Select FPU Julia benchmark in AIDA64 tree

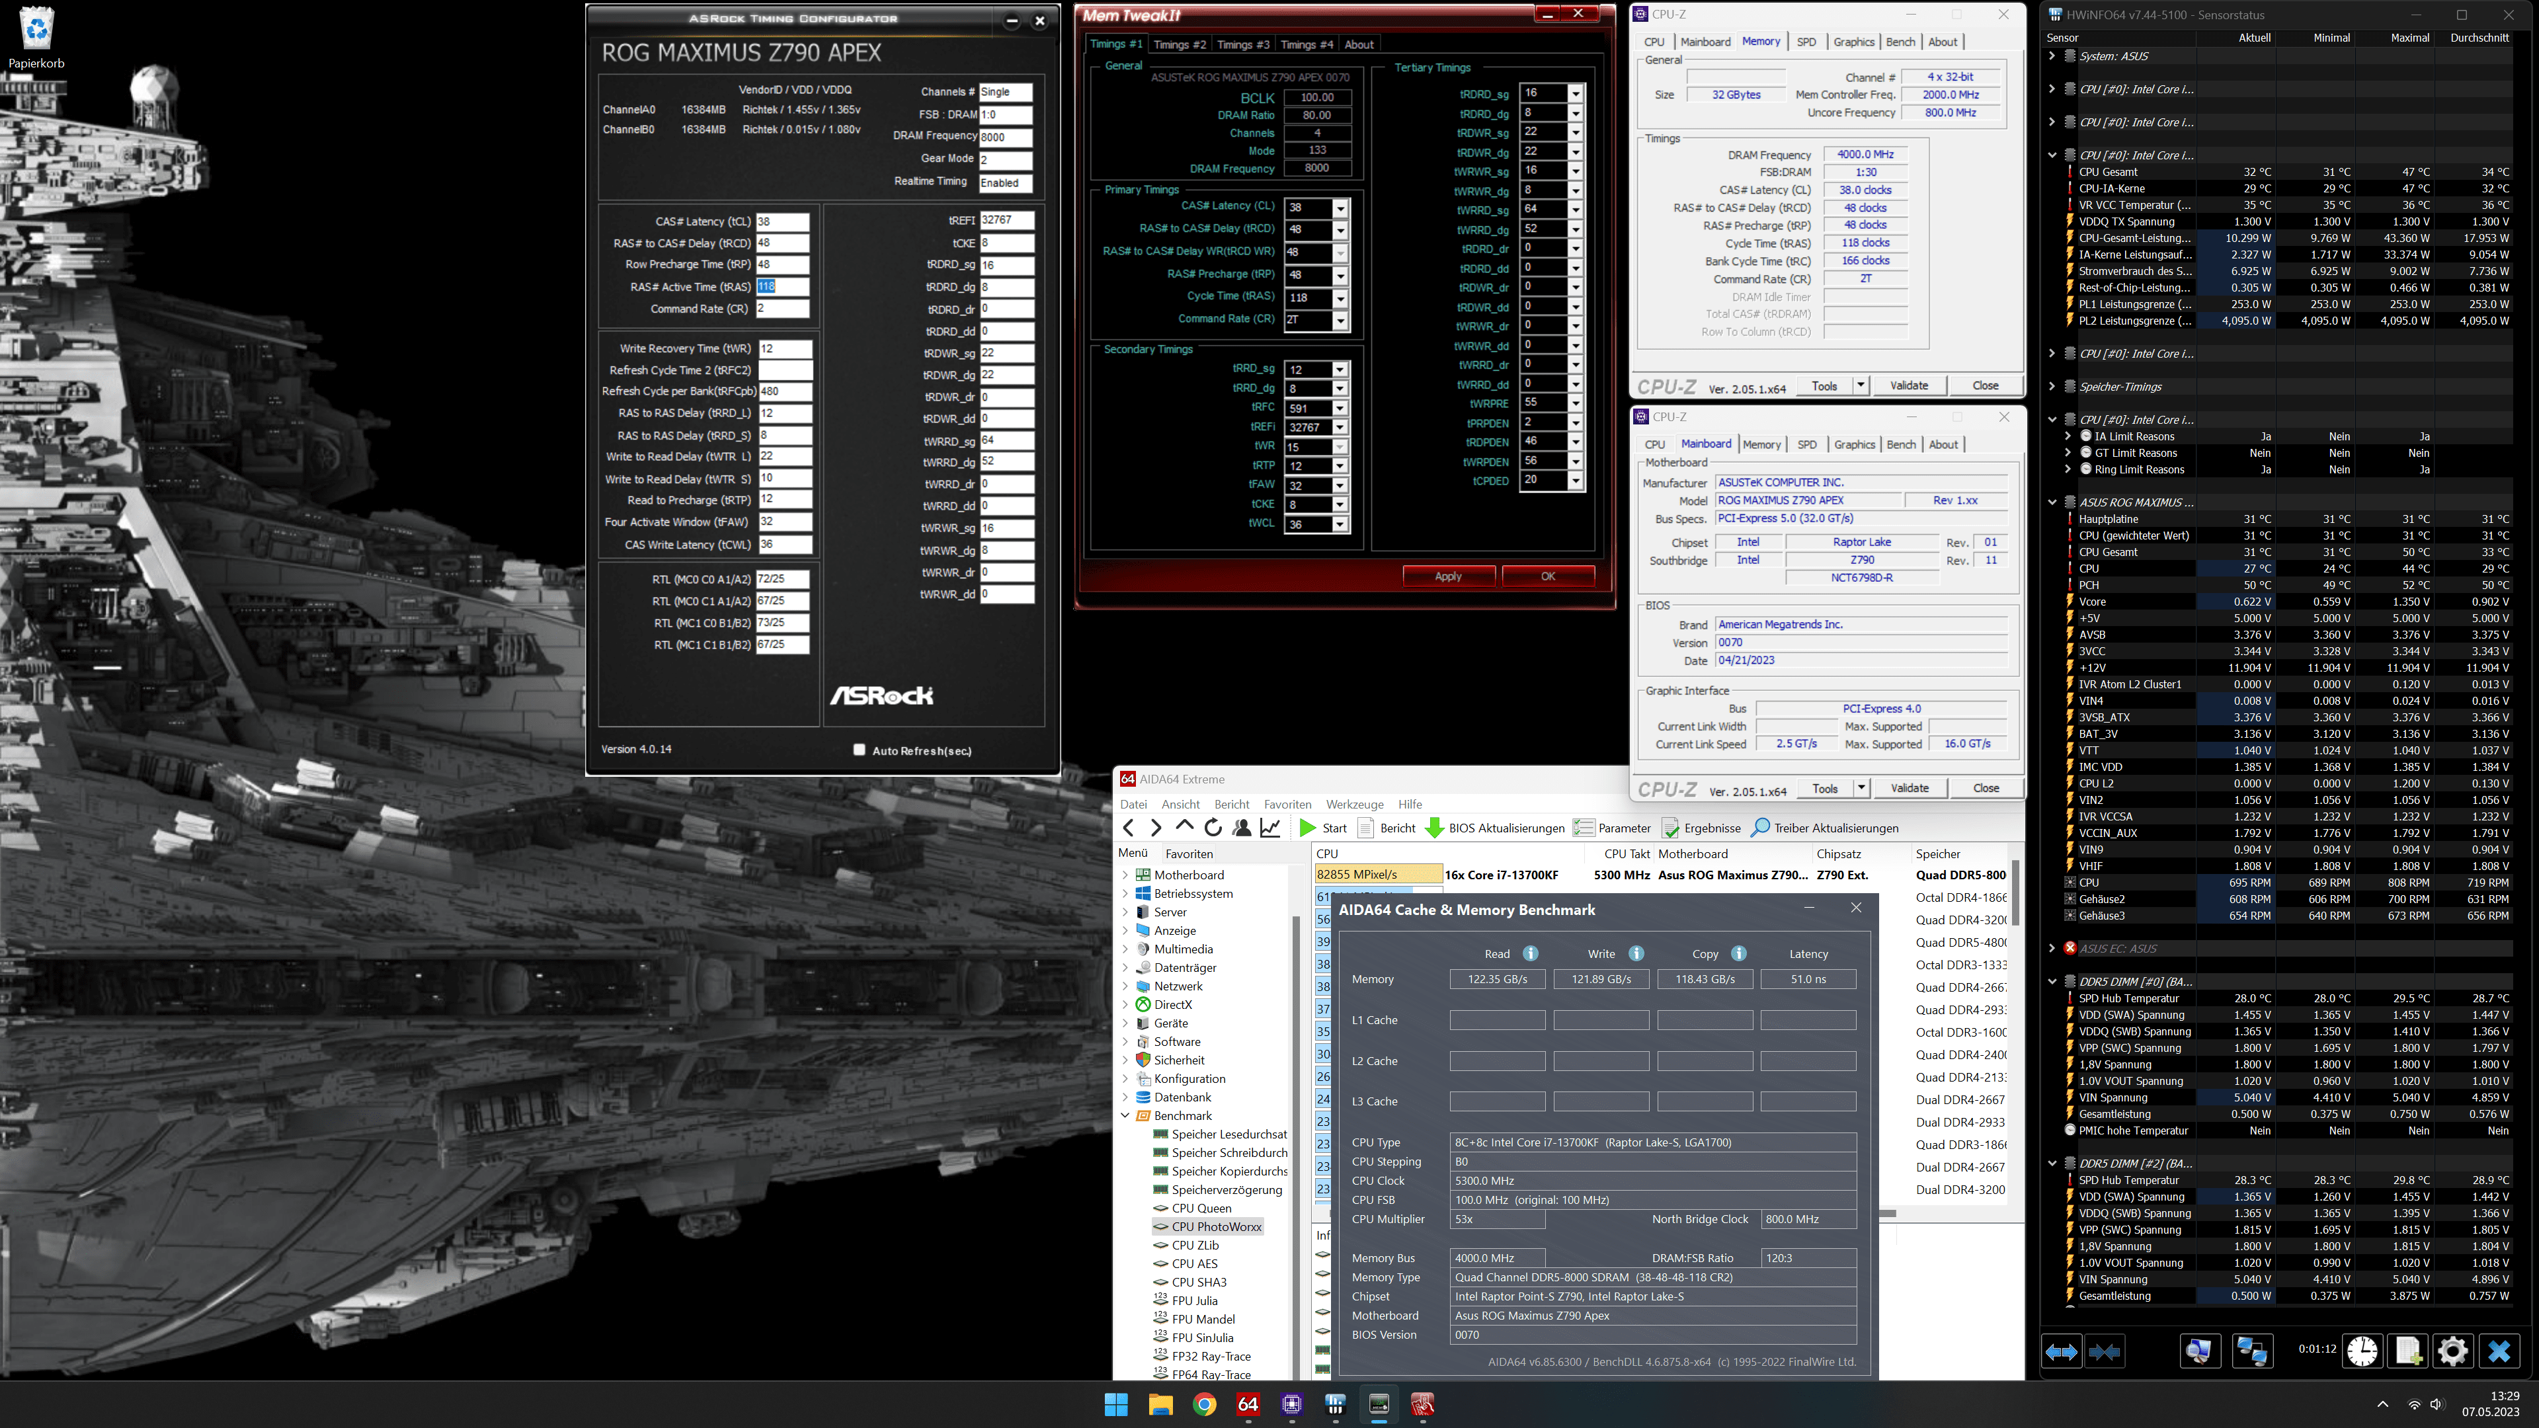[1193, 1301]
